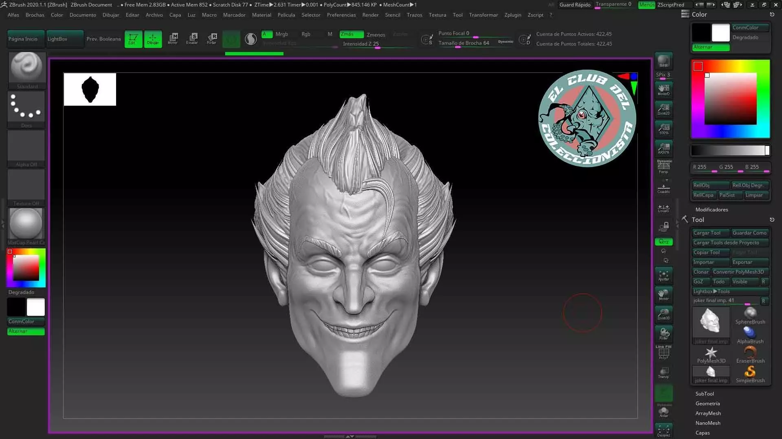Screen dimensions: 782x439
Task: Collapse the Tool palette header
Action: point(698,220)
